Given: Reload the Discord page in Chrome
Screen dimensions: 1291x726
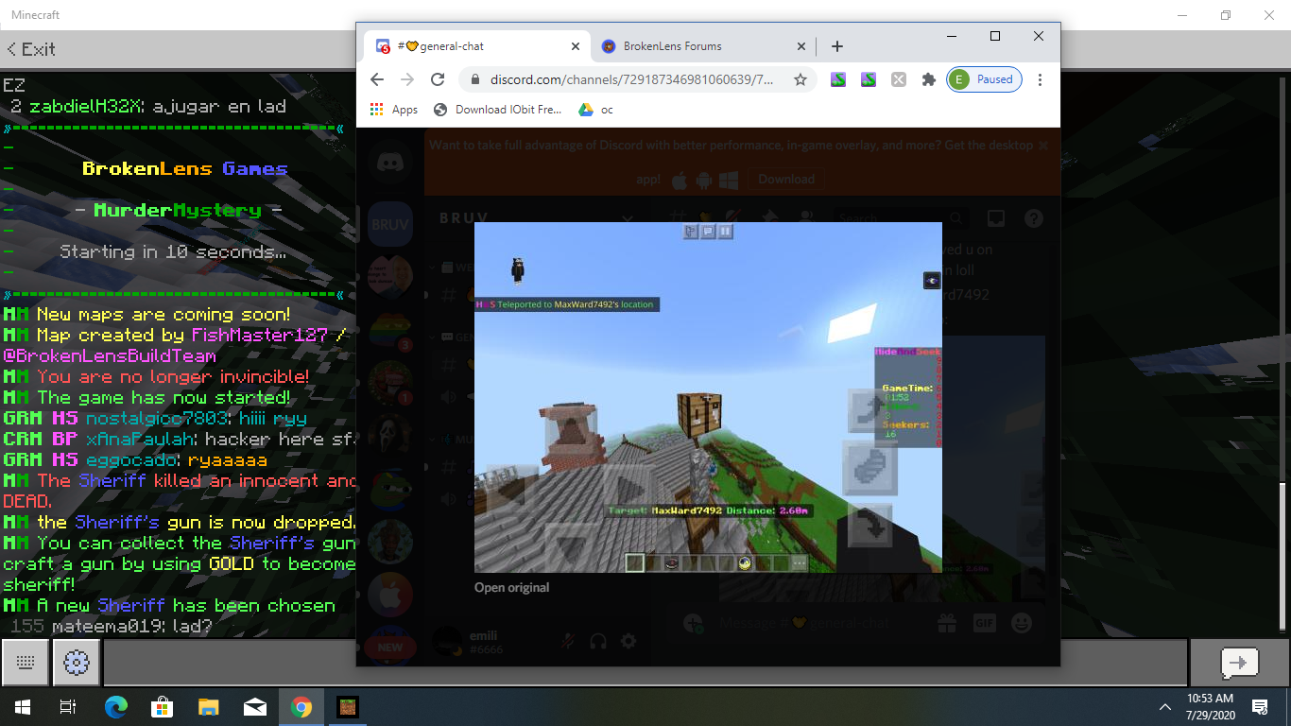Looking at the screenshot, I should (x=438, y=79).
